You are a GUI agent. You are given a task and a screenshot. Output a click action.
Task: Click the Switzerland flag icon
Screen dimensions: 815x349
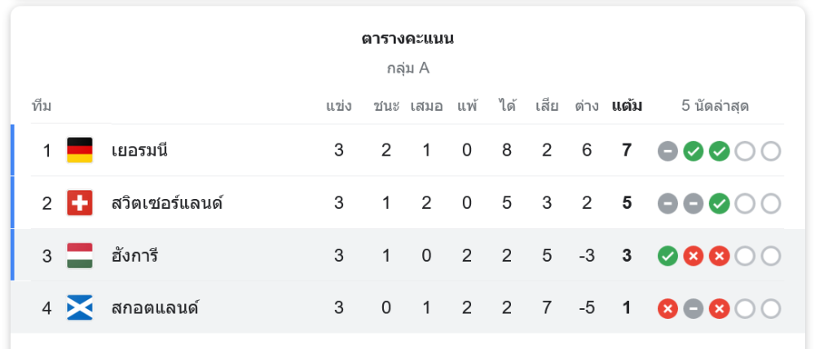(79, 203)
